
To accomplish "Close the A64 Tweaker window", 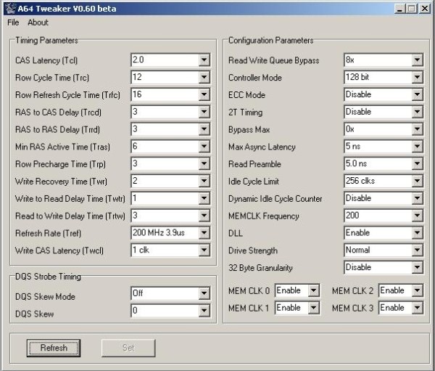I will click(x=425, y=9).
